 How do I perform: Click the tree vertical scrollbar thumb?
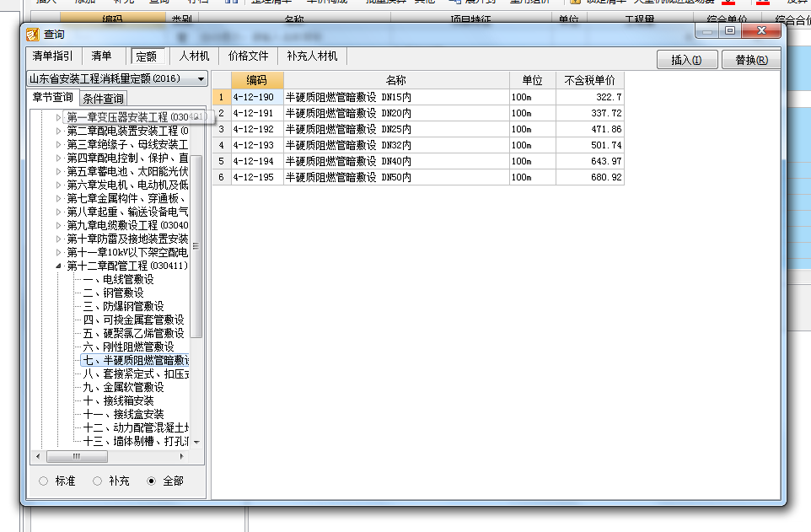click(x=196, y=246)
